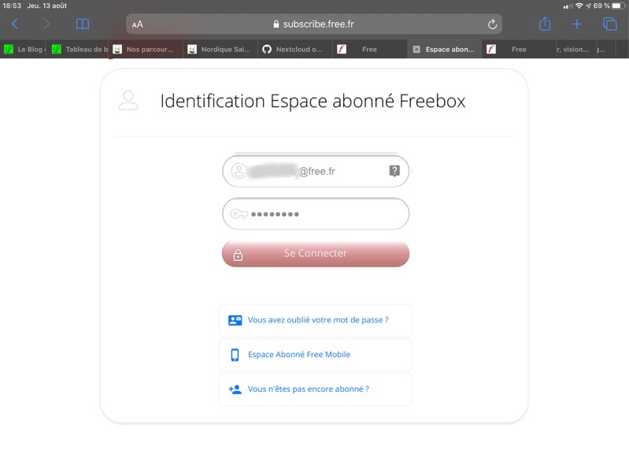Click the question mark help icon in login field
The width and height of the screenshot is (629, 473).
[x=394, y=171]
